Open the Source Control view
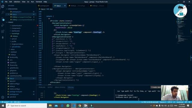Image resolution: width=192 pixels, height=108 pixels. pos(3,19)
